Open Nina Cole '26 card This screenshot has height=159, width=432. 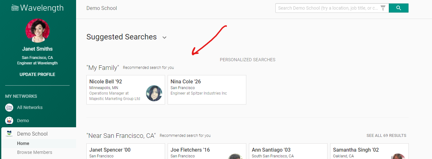pos(207,90)
